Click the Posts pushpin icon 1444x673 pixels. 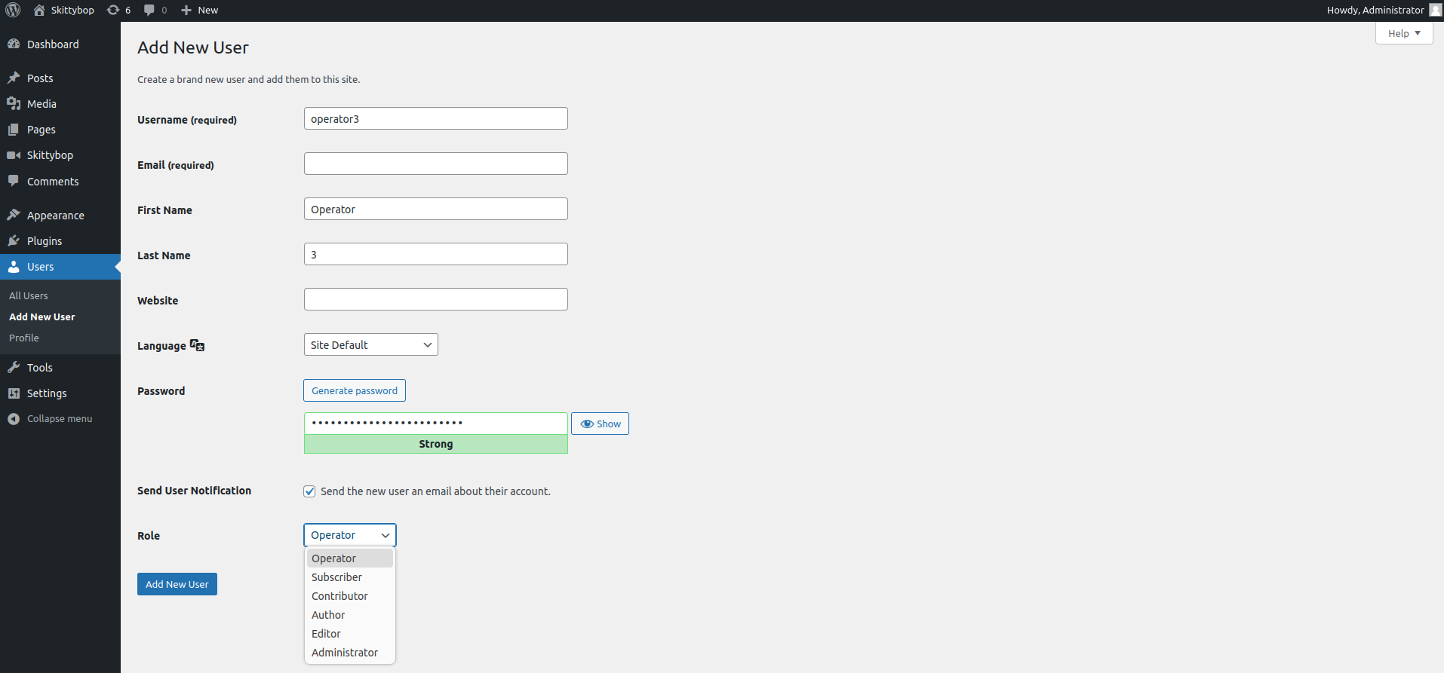14,78
